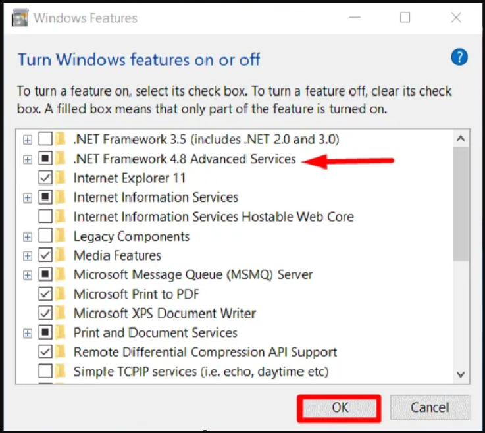The height and width of the screenshot is (433, 485).
Task: Expand the .NET Framework 4.8 Advanced Services node
Action: pos(27,159)
